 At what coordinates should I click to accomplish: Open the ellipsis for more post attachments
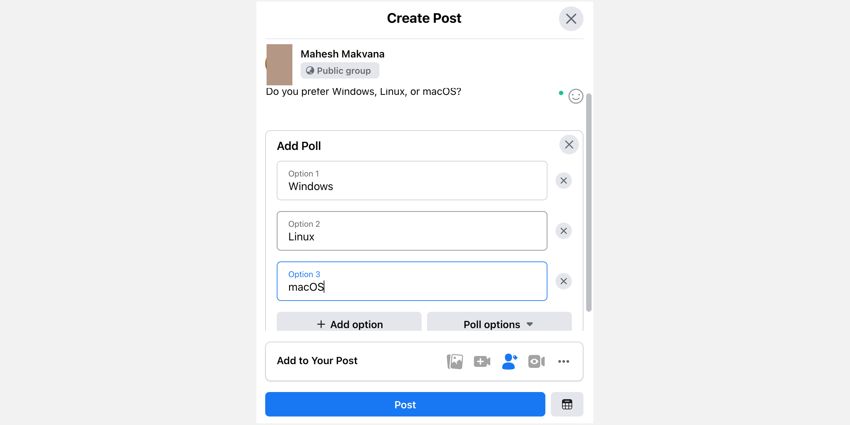tap(564, 361)
